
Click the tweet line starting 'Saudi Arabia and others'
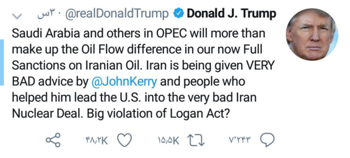[x=139, y=34]
